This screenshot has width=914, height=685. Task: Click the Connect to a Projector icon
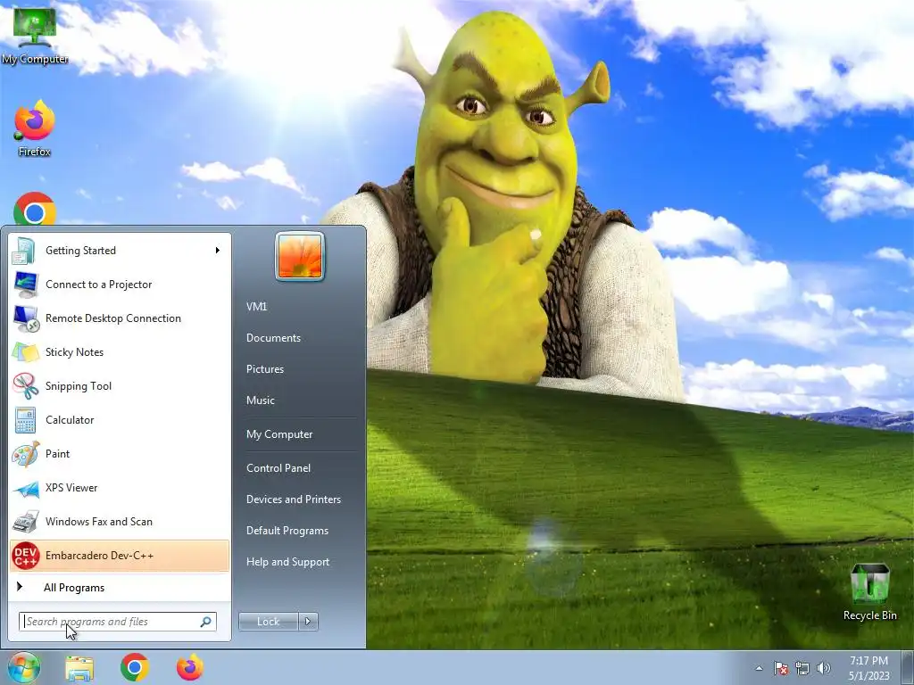point(25,285)
